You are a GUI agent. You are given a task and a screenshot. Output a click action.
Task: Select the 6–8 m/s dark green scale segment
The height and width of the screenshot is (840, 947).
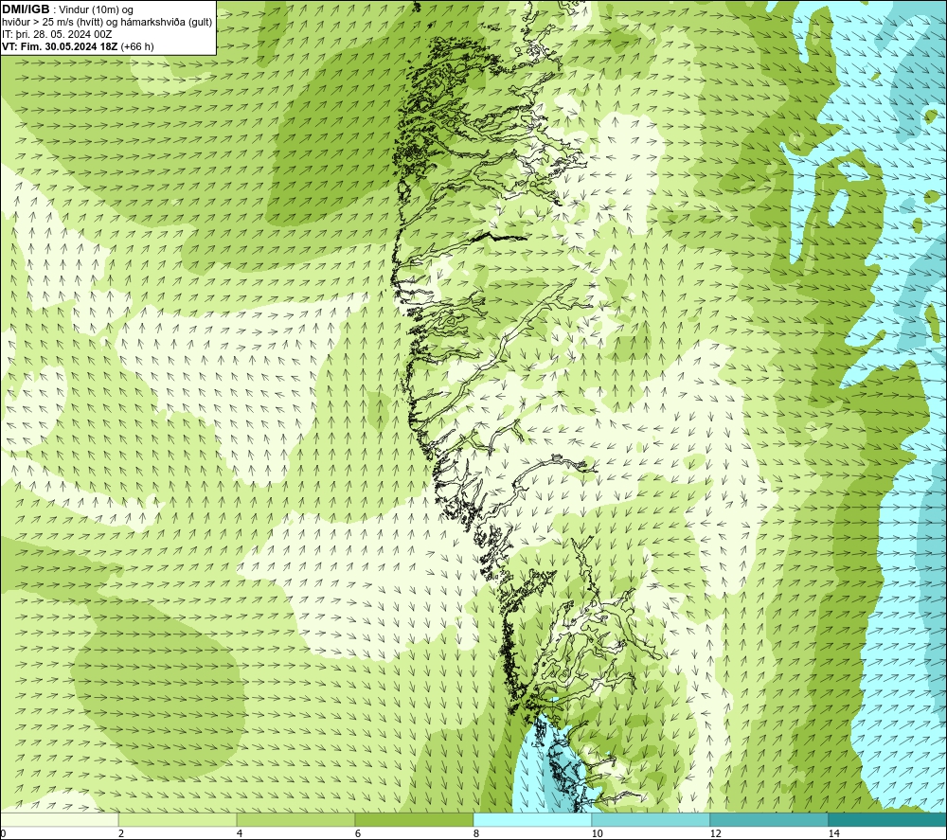(x=415, y=819)
